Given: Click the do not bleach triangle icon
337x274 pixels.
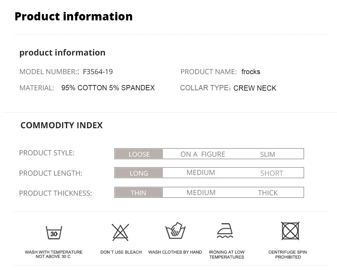Looking at the screenshot, I should tap(120, 232).
